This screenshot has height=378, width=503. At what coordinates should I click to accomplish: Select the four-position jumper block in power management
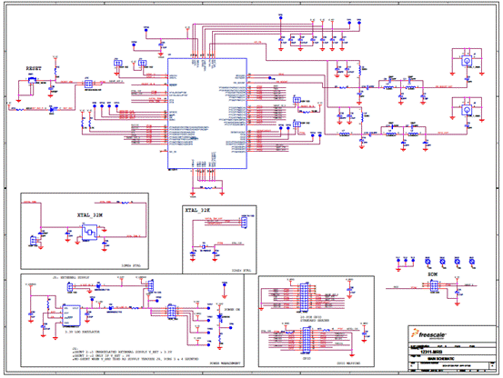pyautogui.click(x=172, y=312)
